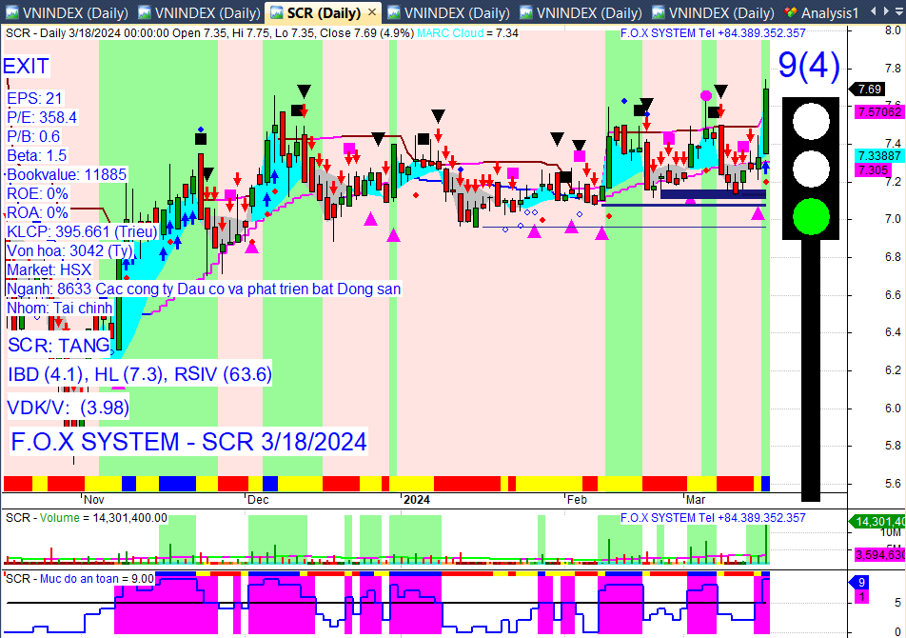Click the EXIT signal label
Screen dimensions: 906x638
click(26, 67)
